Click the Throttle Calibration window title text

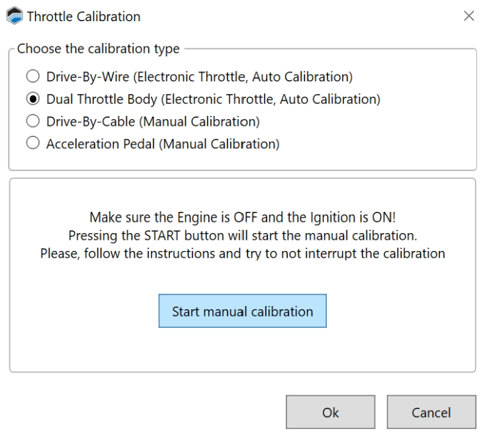(83, 17)
